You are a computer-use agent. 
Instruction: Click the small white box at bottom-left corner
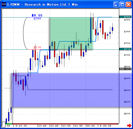point(3,124)
